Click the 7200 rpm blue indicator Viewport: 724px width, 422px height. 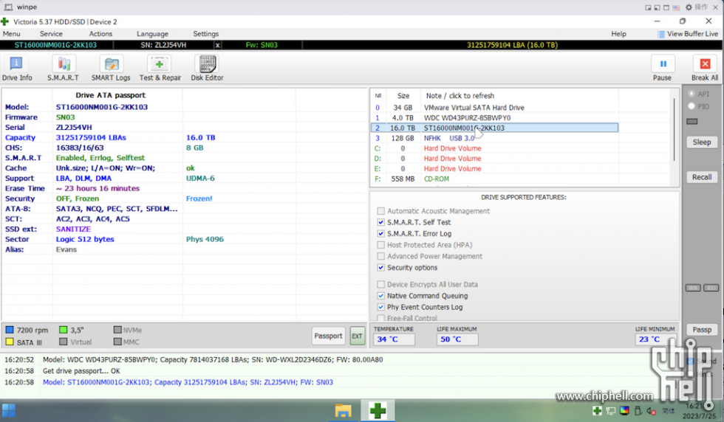coord(9,330)
